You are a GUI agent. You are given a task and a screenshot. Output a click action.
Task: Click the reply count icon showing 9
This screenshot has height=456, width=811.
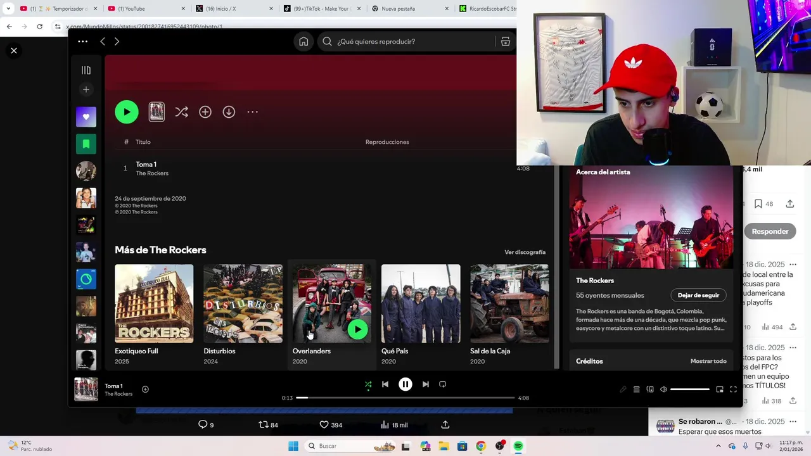coord(203,424)
